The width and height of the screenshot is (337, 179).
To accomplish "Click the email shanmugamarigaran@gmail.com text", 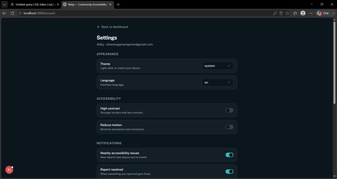I will 129,44.
